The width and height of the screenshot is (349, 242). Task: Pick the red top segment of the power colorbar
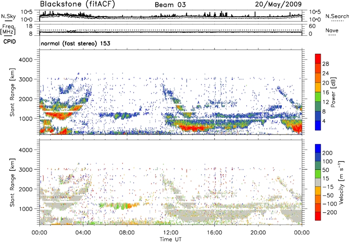coord(318,59)
